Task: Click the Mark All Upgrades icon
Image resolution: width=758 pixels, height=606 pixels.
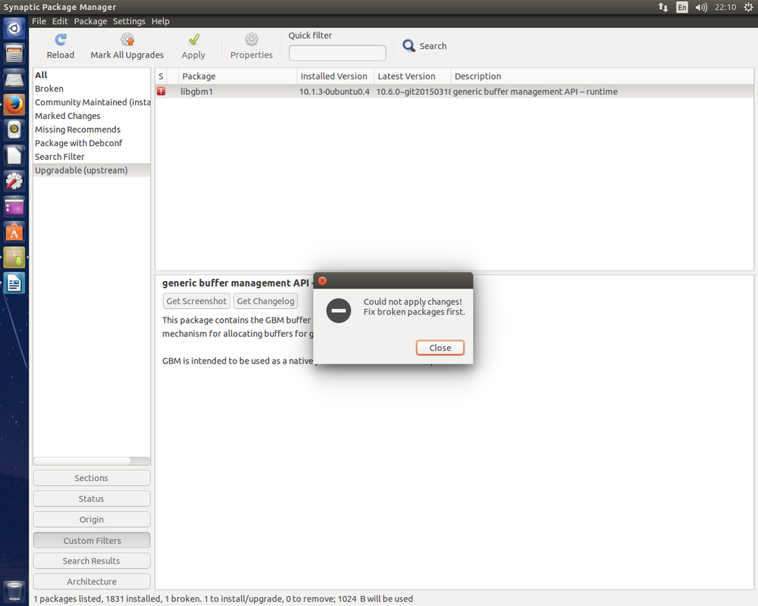Action: click(127, 39)
